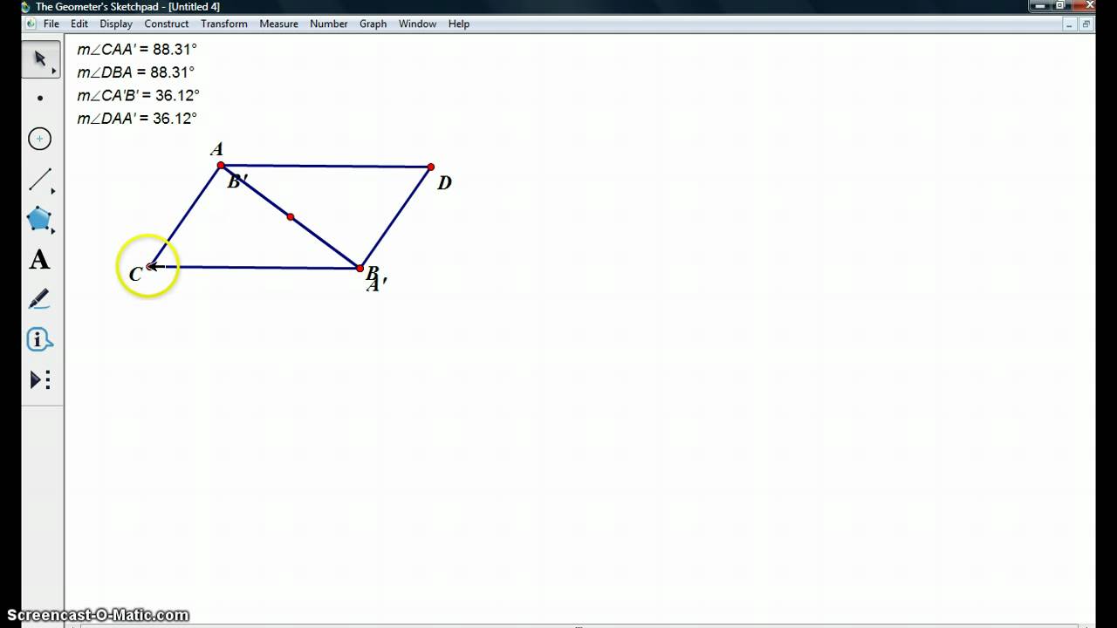Select the Point tool
This screenshot has height=628, width=1117.
(40, 99)
